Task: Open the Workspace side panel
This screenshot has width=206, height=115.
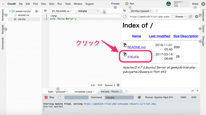Action: pos(3,15)
